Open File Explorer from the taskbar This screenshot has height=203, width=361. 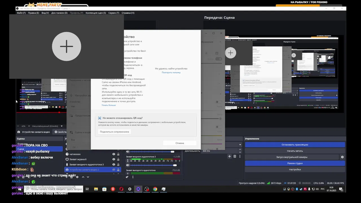pyautogui.click(x=96, y=189)
